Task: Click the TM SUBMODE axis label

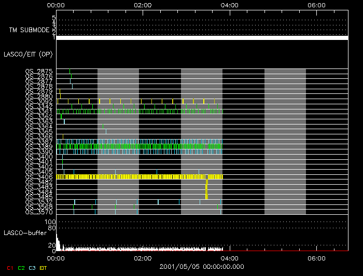Action: [29, 30]
